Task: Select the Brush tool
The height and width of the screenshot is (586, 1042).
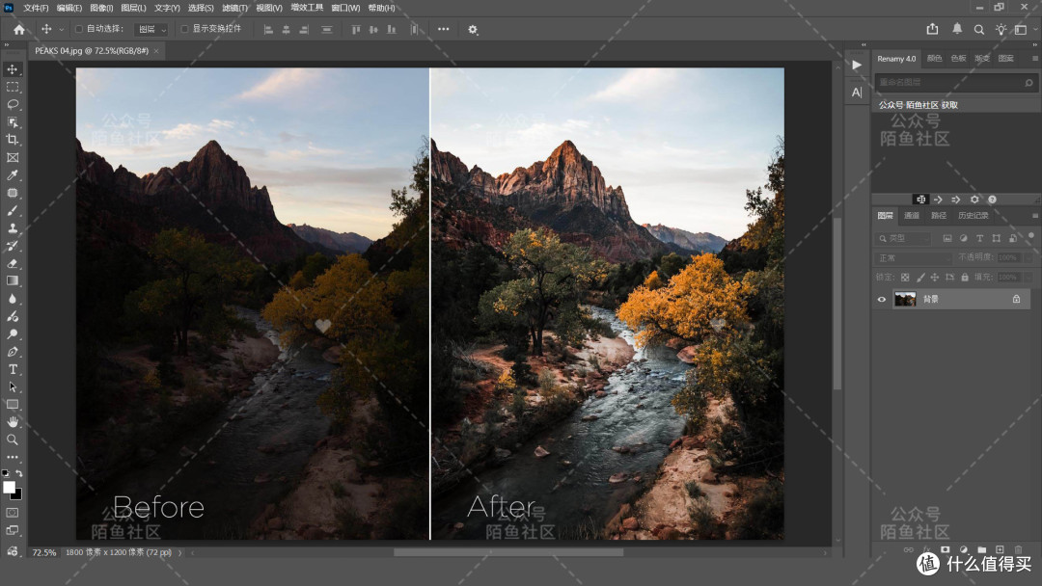Action: click(13, 210)
